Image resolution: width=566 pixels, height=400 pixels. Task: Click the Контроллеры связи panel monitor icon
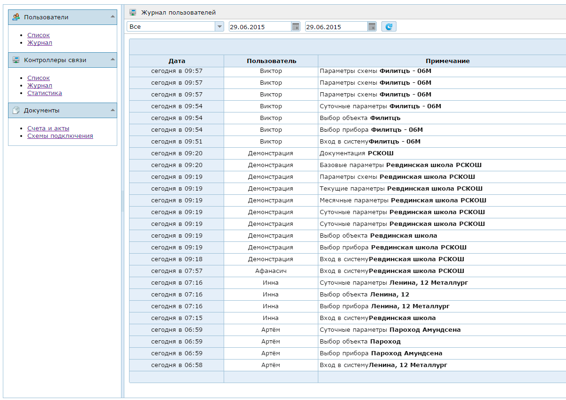[16, 60]
